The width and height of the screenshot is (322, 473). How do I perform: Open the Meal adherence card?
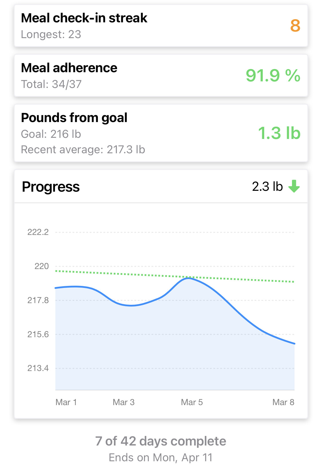pyautogui.click(x=161, y=76)
